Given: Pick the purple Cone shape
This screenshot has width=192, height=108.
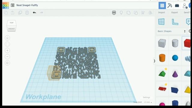Looking at the screenshot, I should [175, 74].
